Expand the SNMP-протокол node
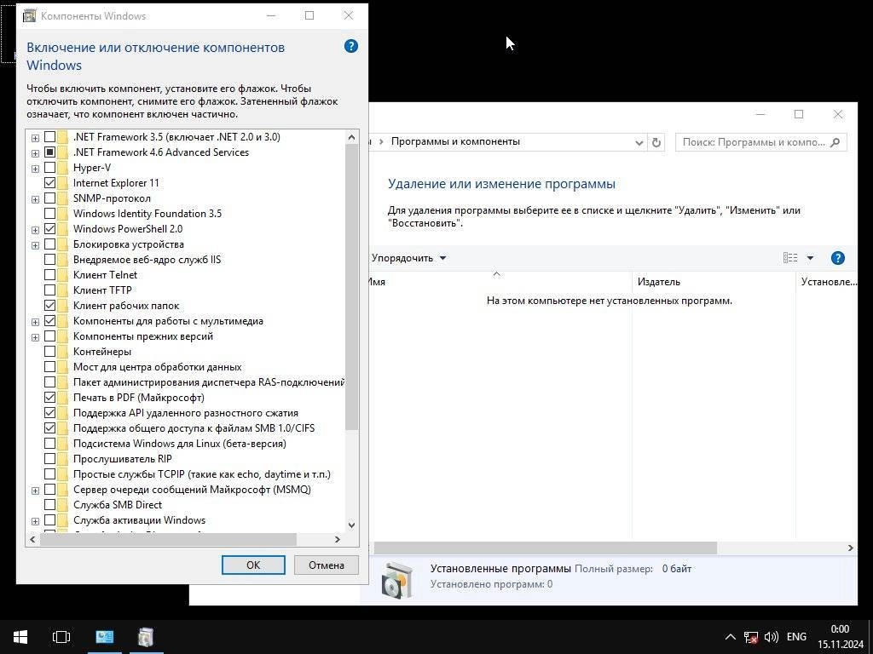Screen dimensions: 873x654 35,199
